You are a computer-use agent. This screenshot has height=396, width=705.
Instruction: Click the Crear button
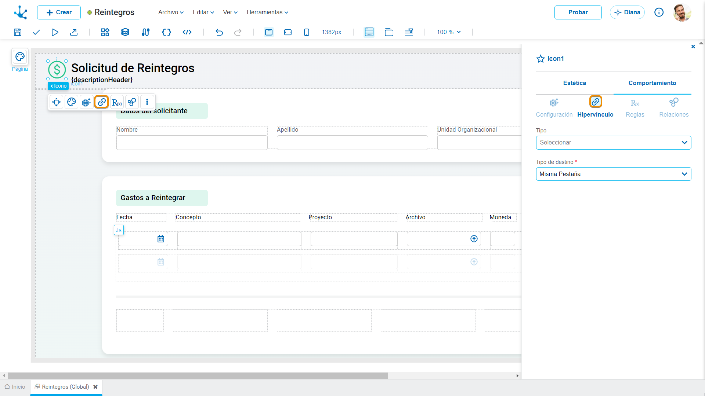(59, 12)
